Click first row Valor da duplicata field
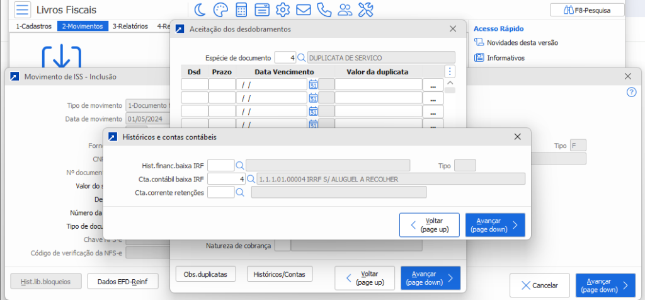The width and height of the screenshot is (645, 300). [379, 85]
